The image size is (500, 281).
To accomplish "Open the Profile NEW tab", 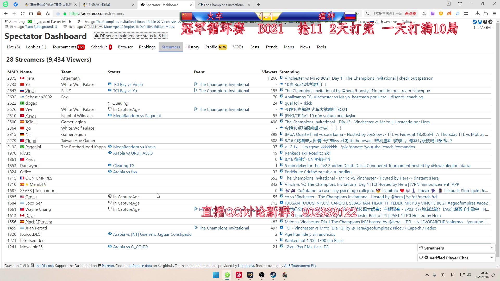I will (x=216, y=47).
